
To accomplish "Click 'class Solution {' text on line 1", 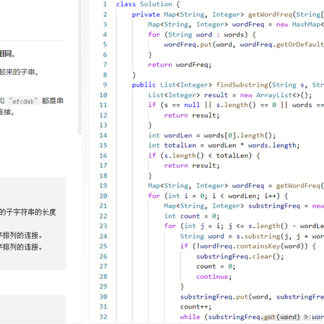I will pos(148,4).
